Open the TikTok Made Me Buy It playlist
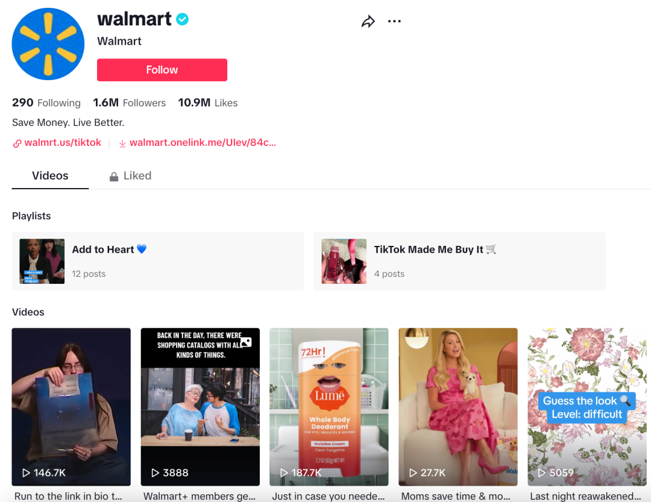The width and height of the screenshot is (651, 502). pyautogui.click(x=459, y=261)
